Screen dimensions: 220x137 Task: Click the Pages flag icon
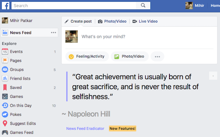(5, 60)
